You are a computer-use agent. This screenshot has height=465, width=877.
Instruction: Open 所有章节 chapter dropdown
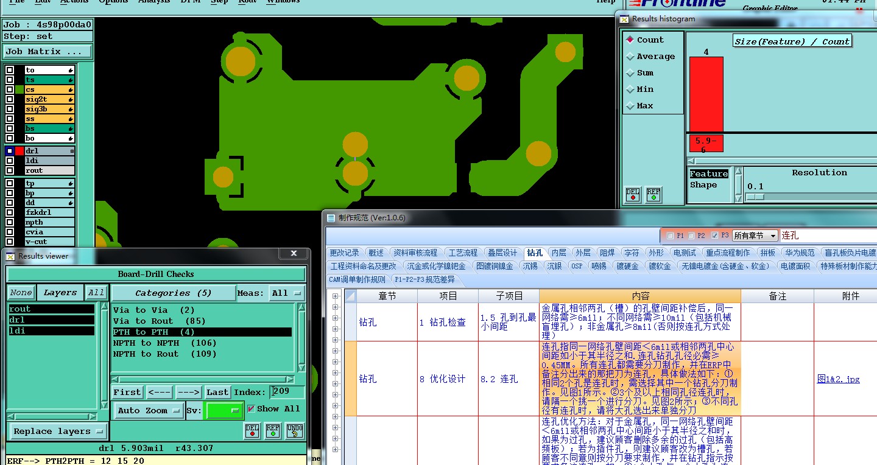755,236
